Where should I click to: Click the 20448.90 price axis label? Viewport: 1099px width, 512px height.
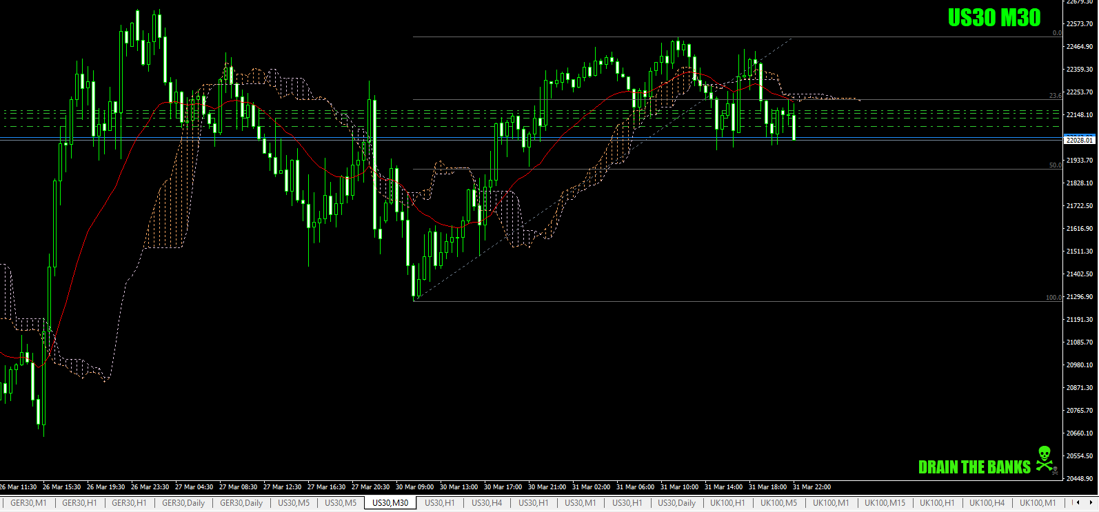click(1080, 479)
